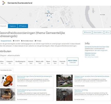
Task: Select the Gerelateerde data tab
Action: (6, 70)
